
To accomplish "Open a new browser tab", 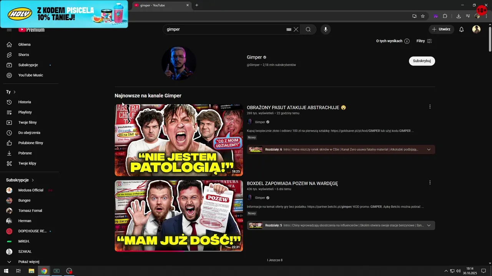I will [x=197, y=5].
